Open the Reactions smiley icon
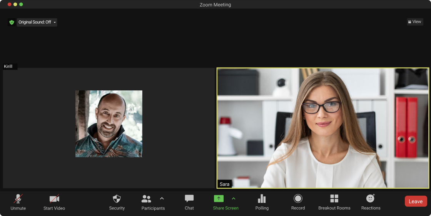Screen dimensions: 431x216 coord(371,199)
